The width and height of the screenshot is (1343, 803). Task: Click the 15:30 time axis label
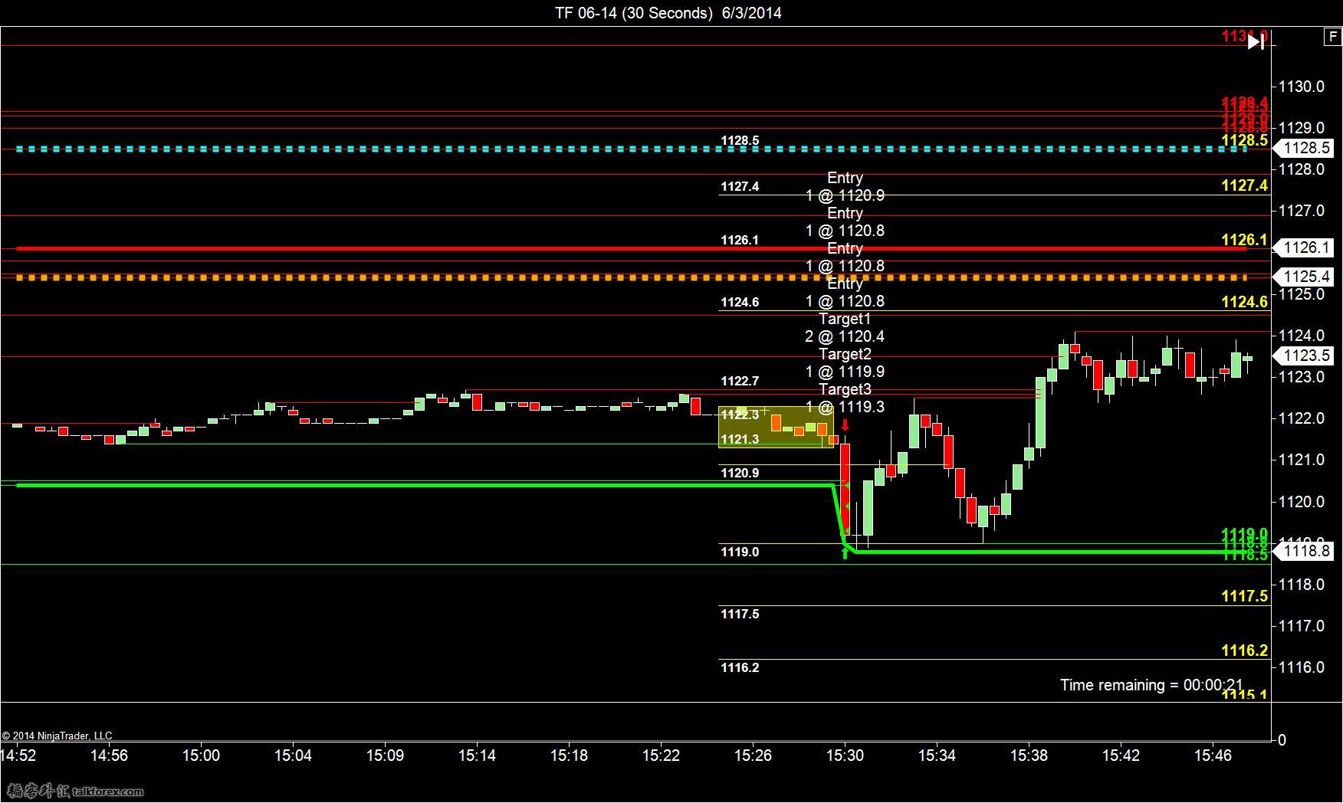[x=845, y=755]
